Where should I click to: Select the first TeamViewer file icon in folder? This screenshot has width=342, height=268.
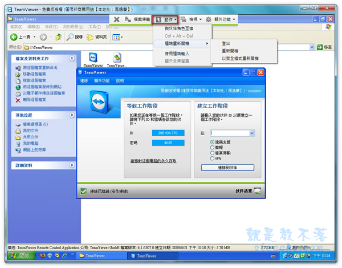(x=93, y=58)
